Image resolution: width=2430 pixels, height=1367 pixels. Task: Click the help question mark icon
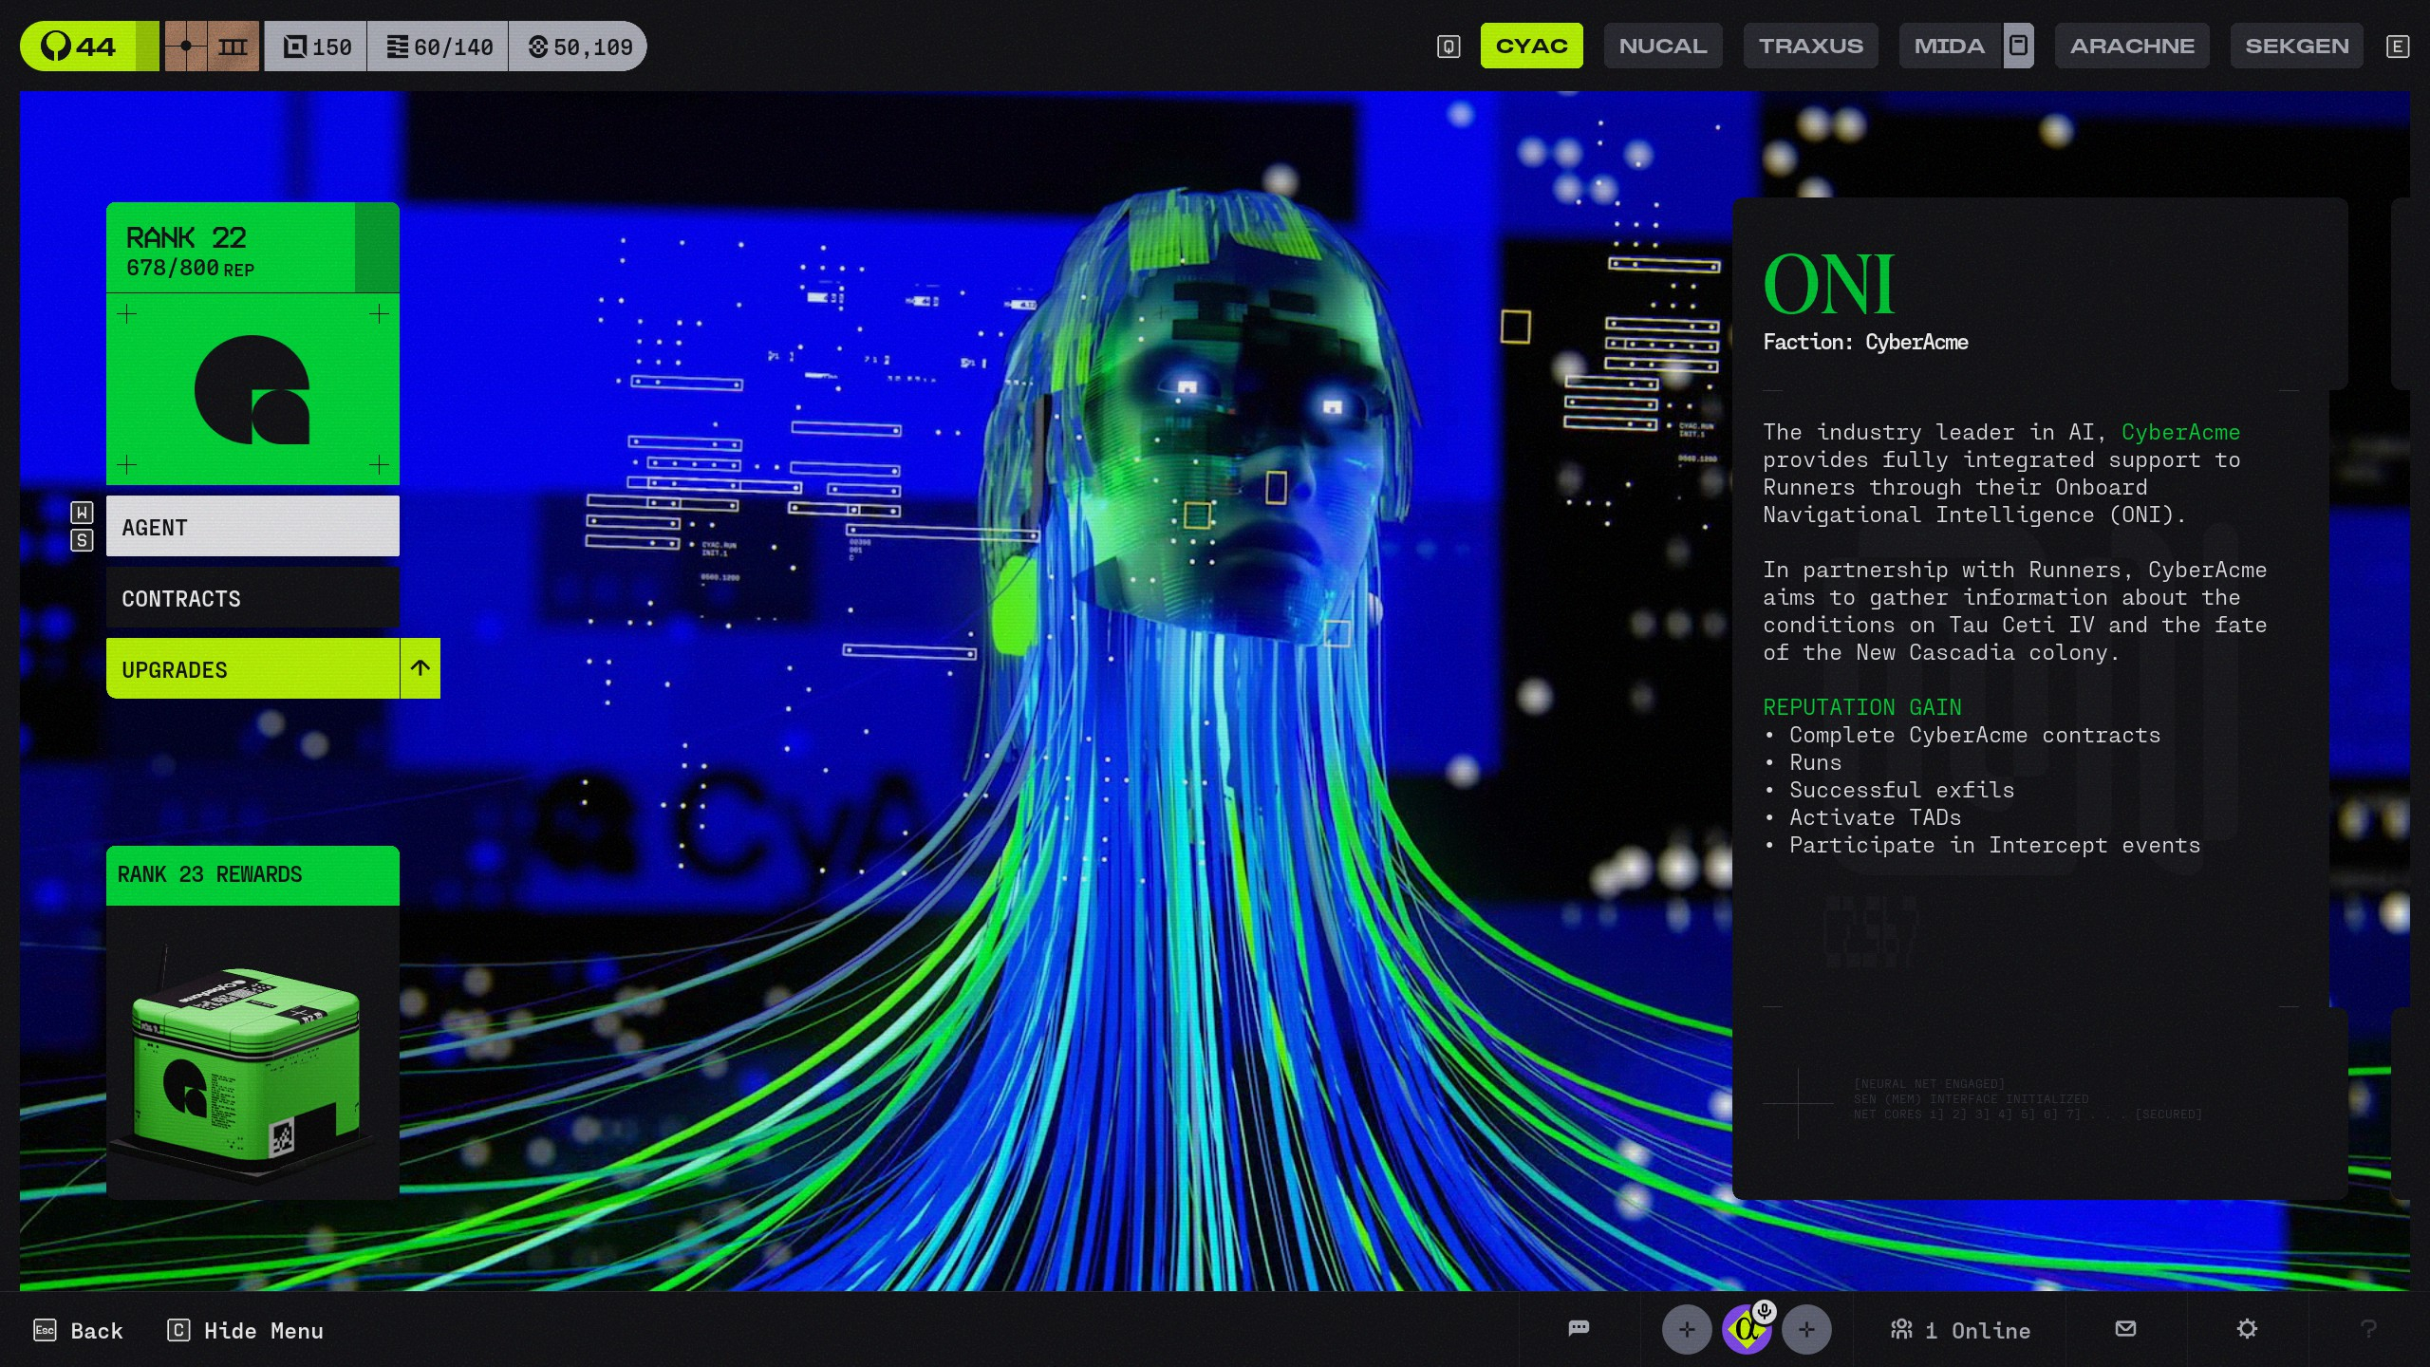coord(2367,1329)
